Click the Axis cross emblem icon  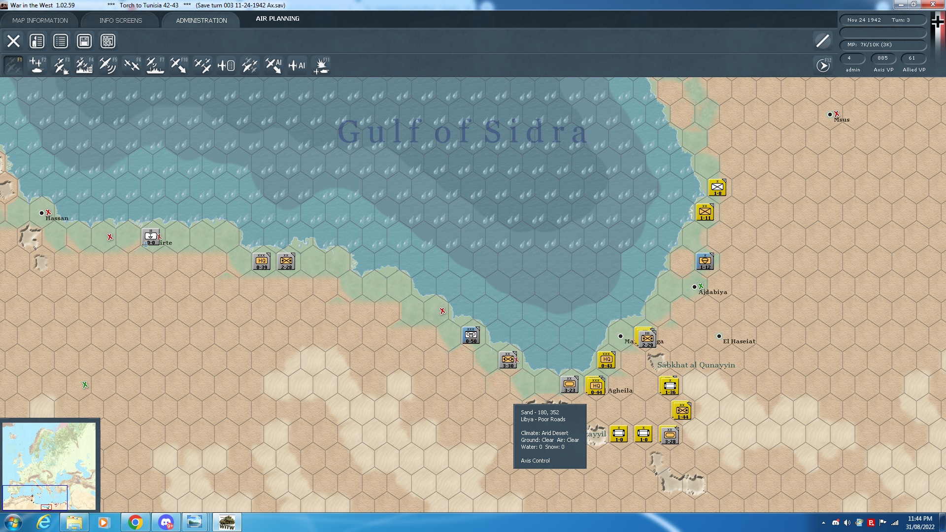tap(937, 22)
